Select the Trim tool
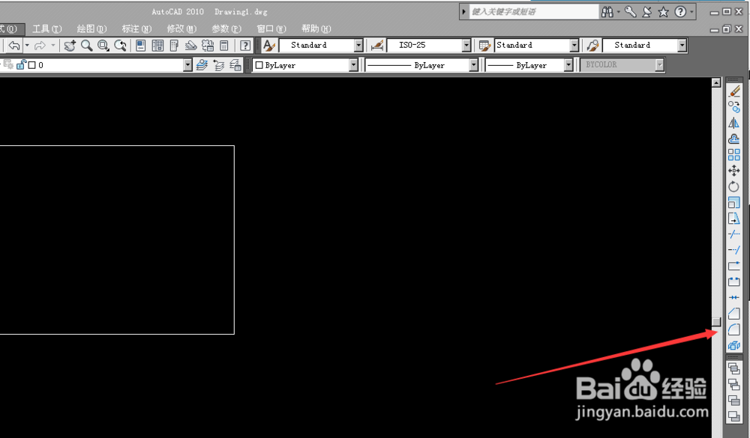Viewport: 750px width, 438px height. tap(734, 234)
